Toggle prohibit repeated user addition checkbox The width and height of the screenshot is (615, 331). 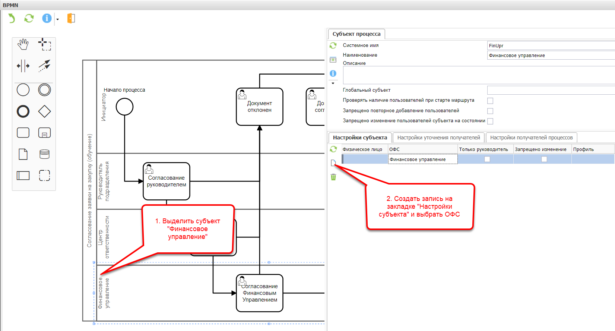click(x=490, y=111)
